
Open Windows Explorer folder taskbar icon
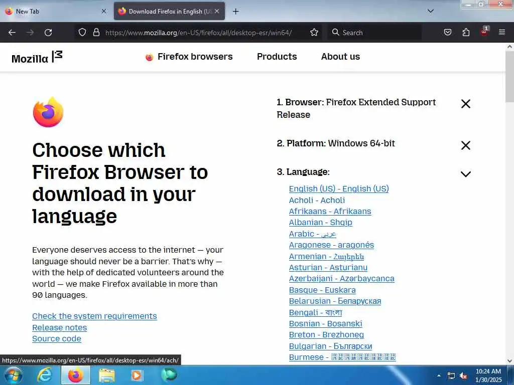(107, 375)
